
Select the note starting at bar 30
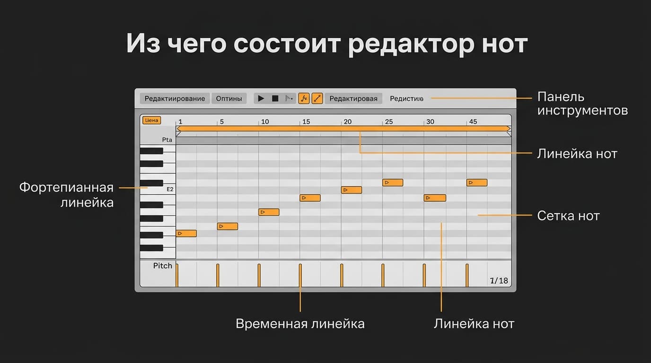coord(435,198)
